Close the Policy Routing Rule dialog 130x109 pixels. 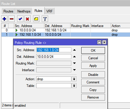[104, 42]
